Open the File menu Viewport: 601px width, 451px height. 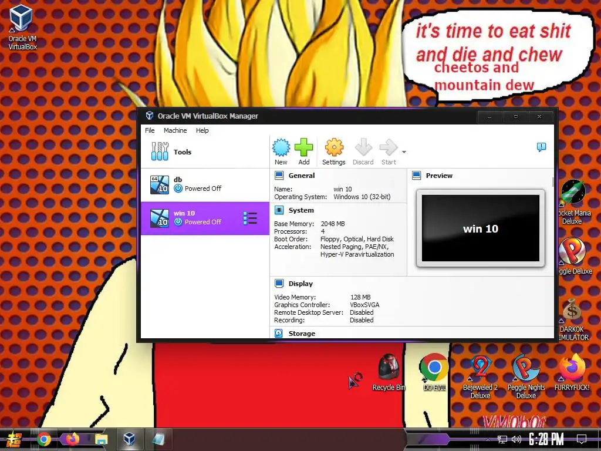coord(150,130)
